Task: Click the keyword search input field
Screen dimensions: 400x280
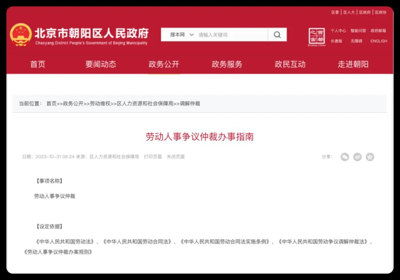Action: (231, 35)
